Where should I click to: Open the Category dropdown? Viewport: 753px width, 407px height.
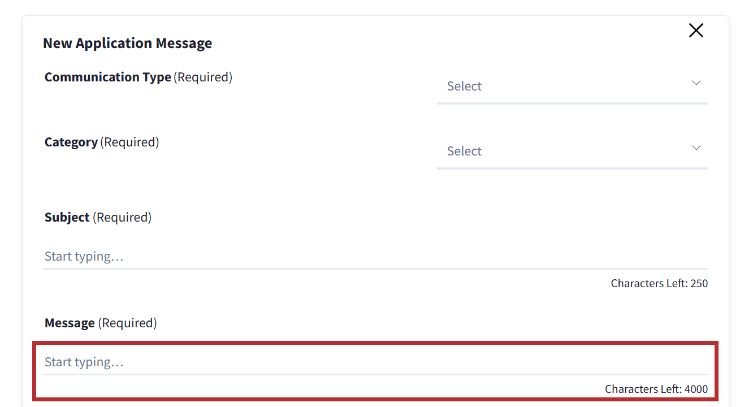click(x=572, y=151)
